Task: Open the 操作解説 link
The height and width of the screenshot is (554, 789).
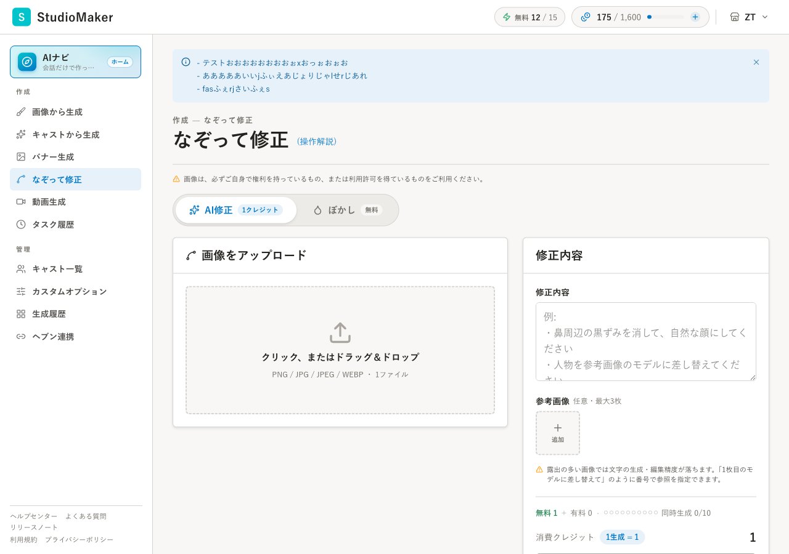Action: 317,142
